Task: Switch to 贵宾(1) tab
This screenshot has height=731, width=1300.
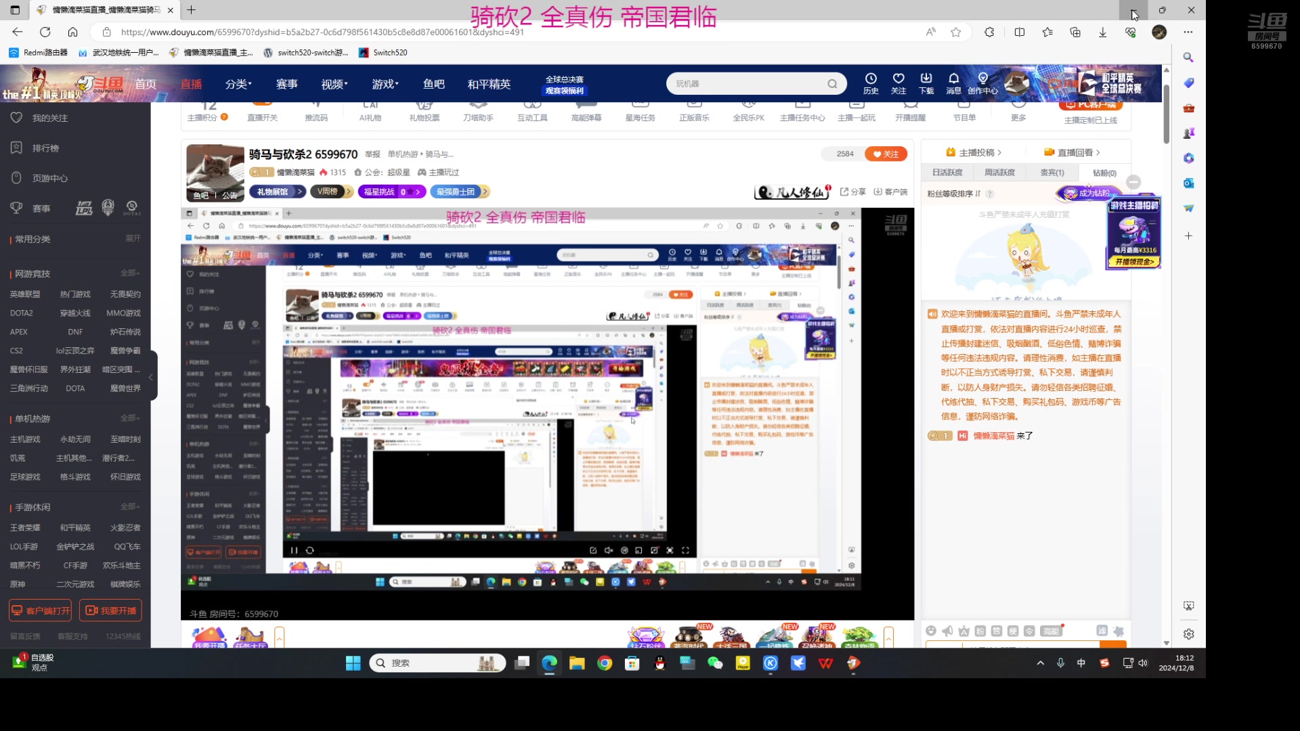Action: point(1052,173)
